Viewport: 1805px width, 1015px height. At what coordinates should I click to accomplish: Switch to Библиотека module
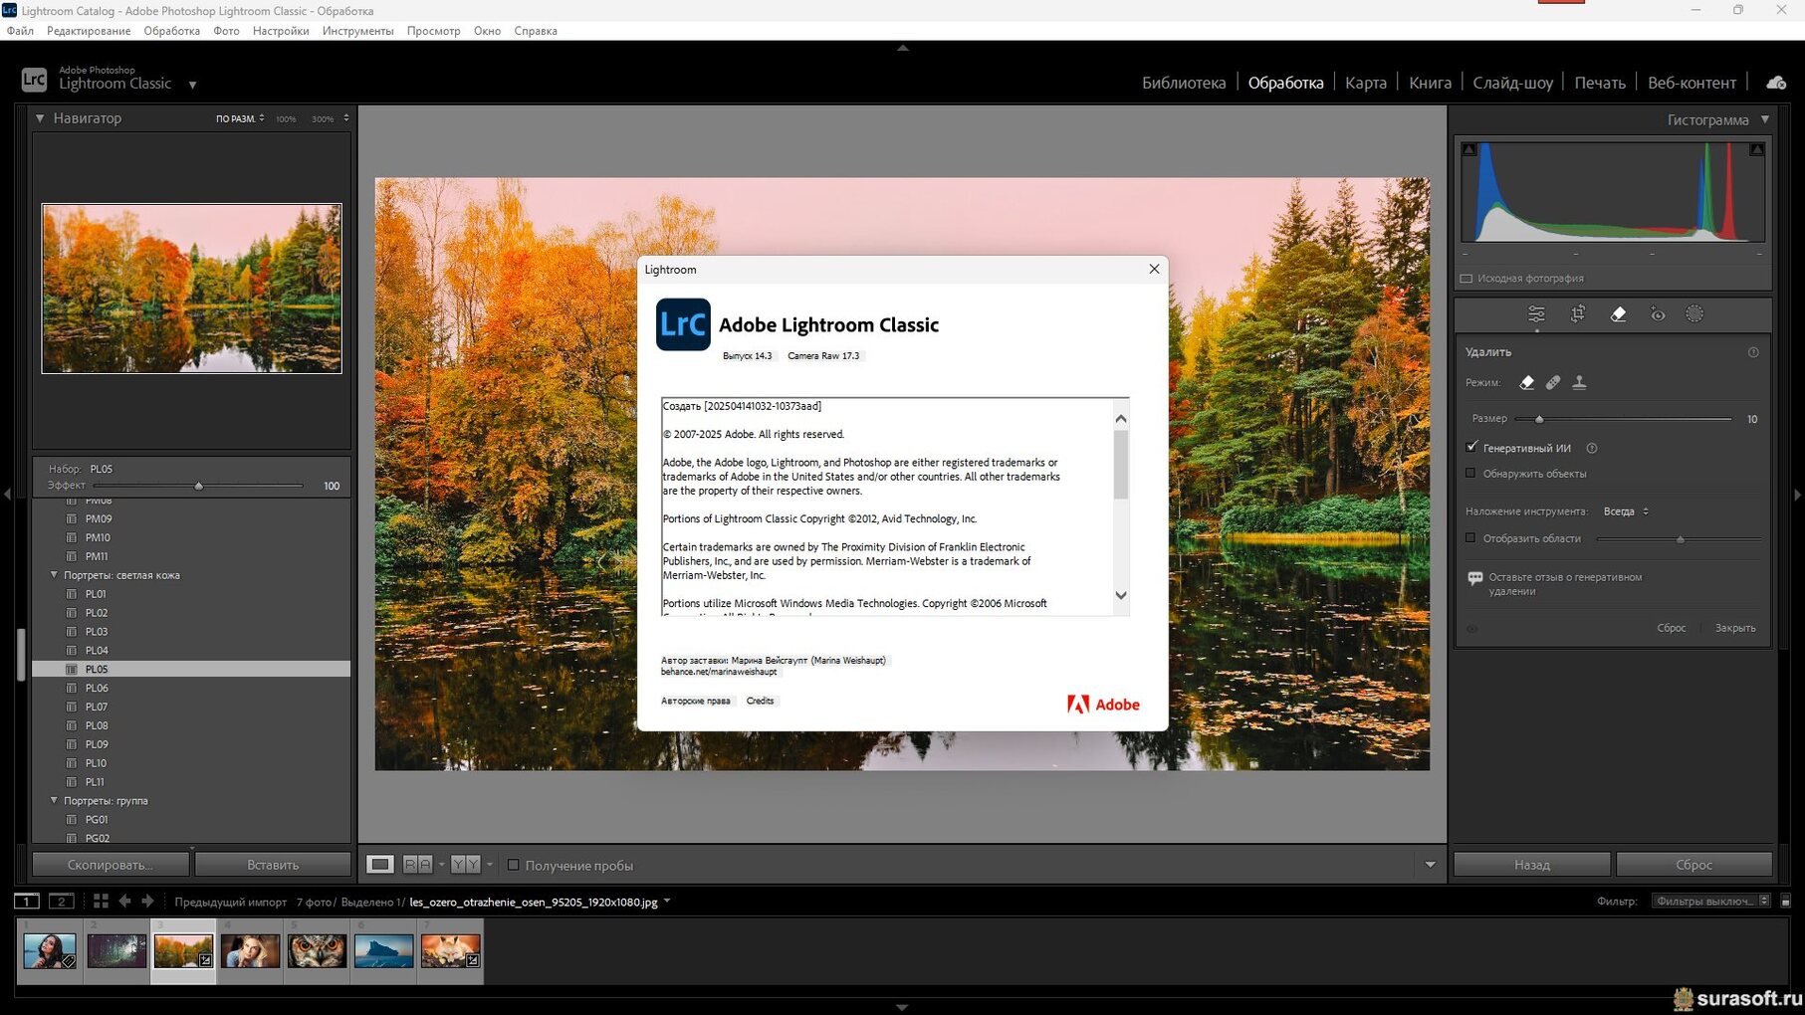1184,83
